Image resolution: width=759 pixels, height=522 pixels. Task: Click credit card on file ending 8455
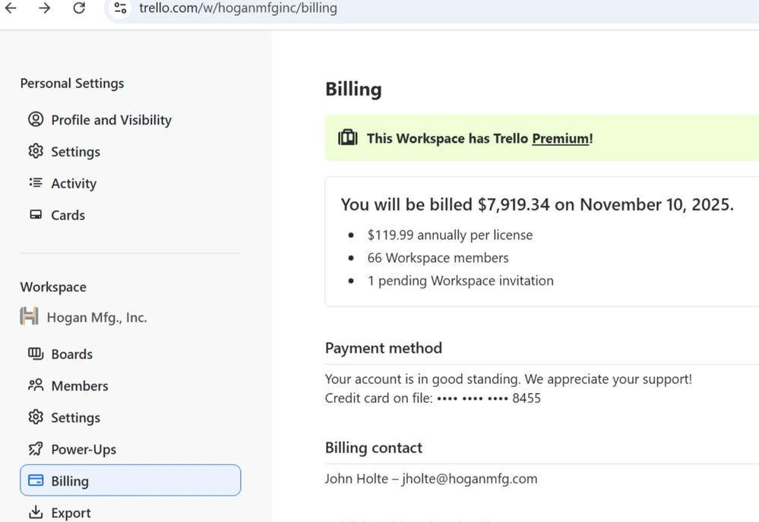tap(433, 398)
